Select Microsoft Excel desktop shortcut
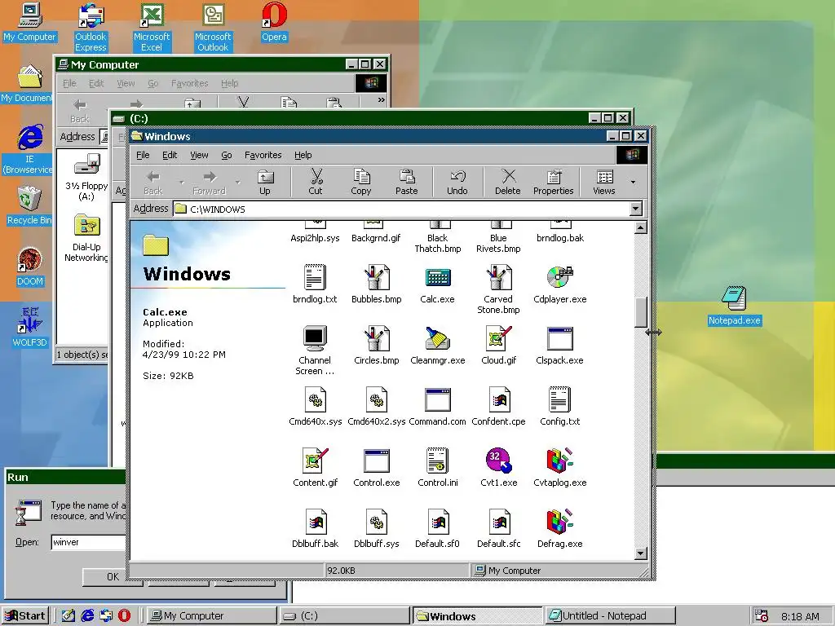835x626 pixels. (x=151, y=27)
